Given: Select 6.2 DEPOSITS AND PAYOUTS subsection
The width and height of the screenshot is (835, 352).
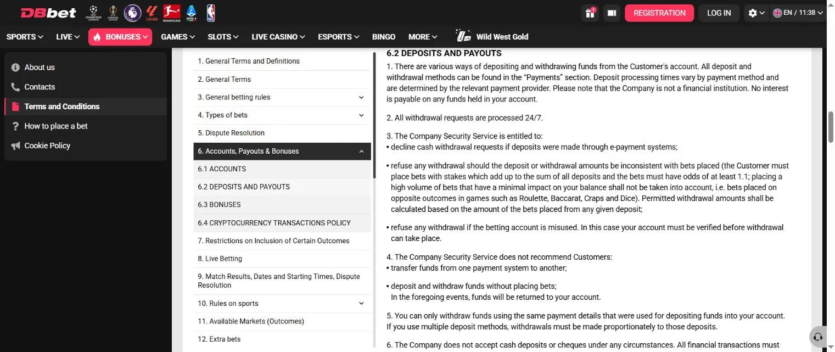Looking at the screenshot, I should point(282,187).
